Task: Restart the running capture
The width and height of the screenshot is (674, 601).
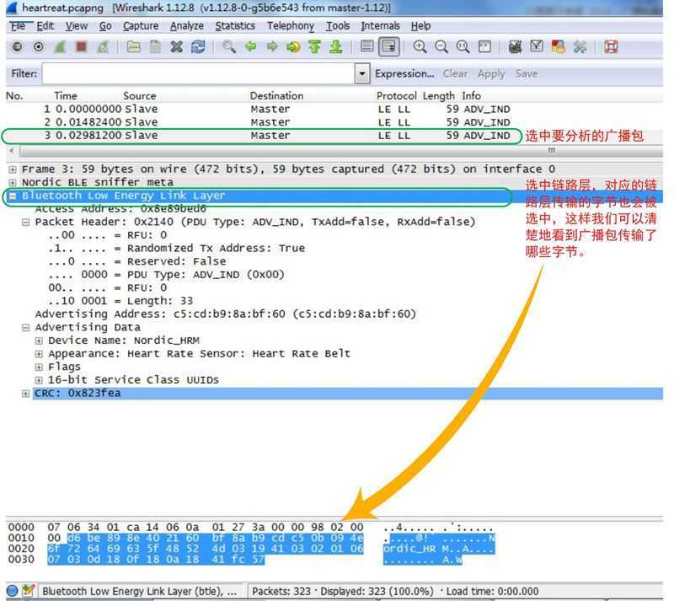Action: 103,46
